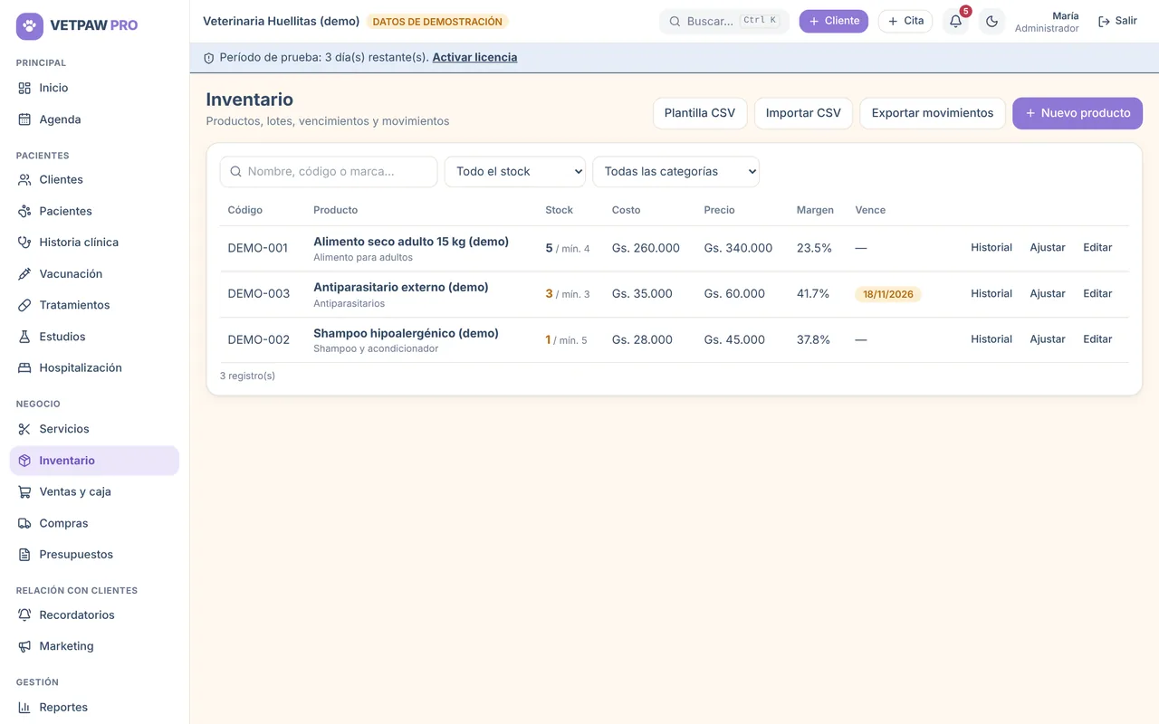Click the Hospitalización bed icon

[24, 368]
